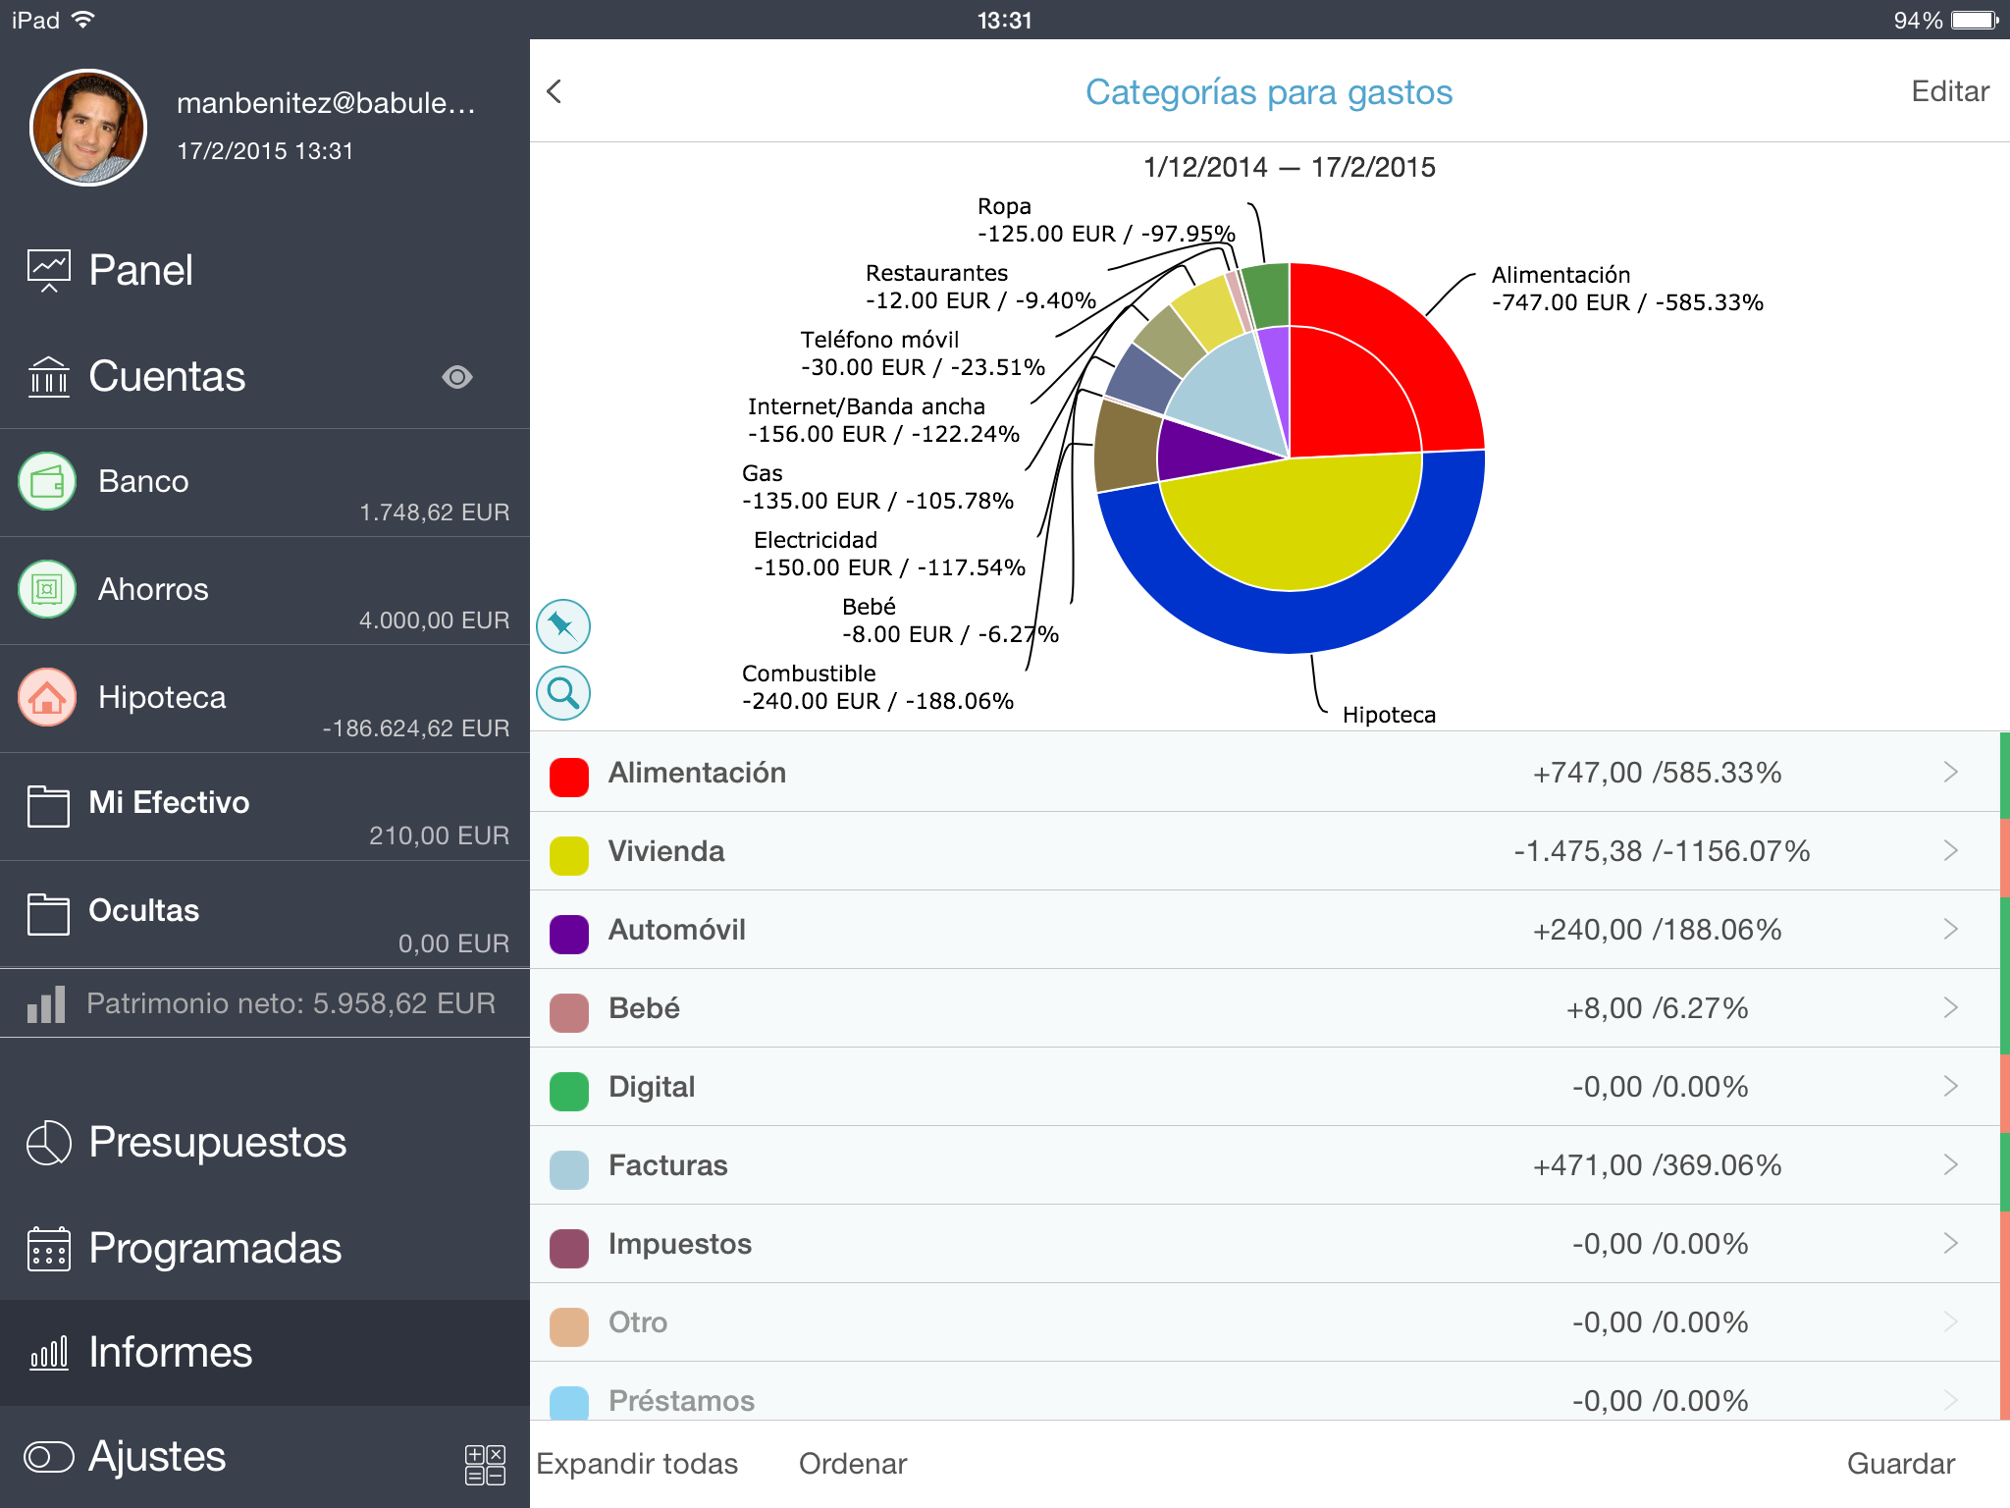Select the Ahorros account
The height and width of the screenshot is (1508, 2010).
[x=265, y=591]
